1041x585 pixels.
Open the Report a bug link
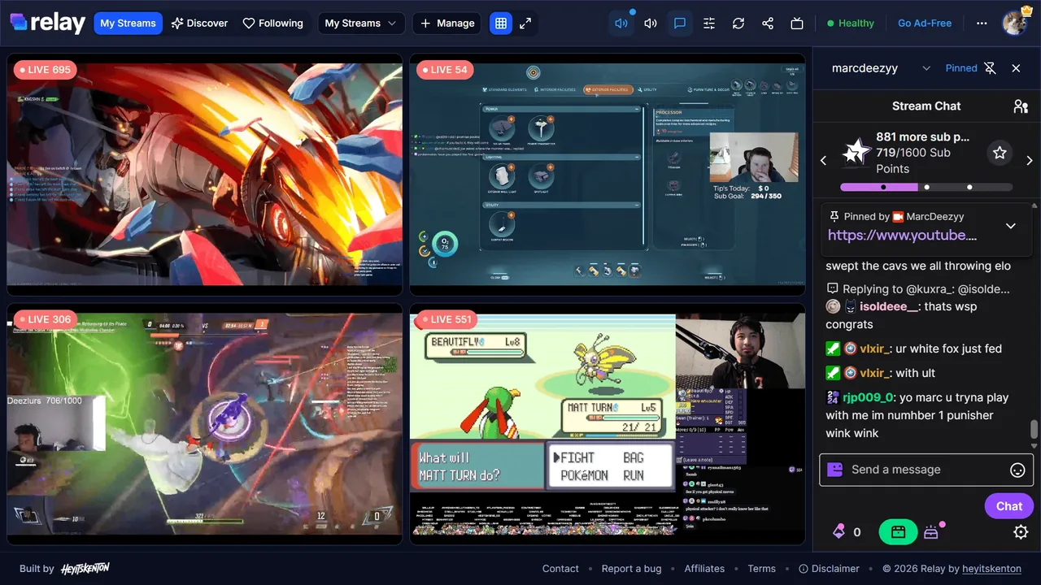pyautogui.click(x=631, y=569)
